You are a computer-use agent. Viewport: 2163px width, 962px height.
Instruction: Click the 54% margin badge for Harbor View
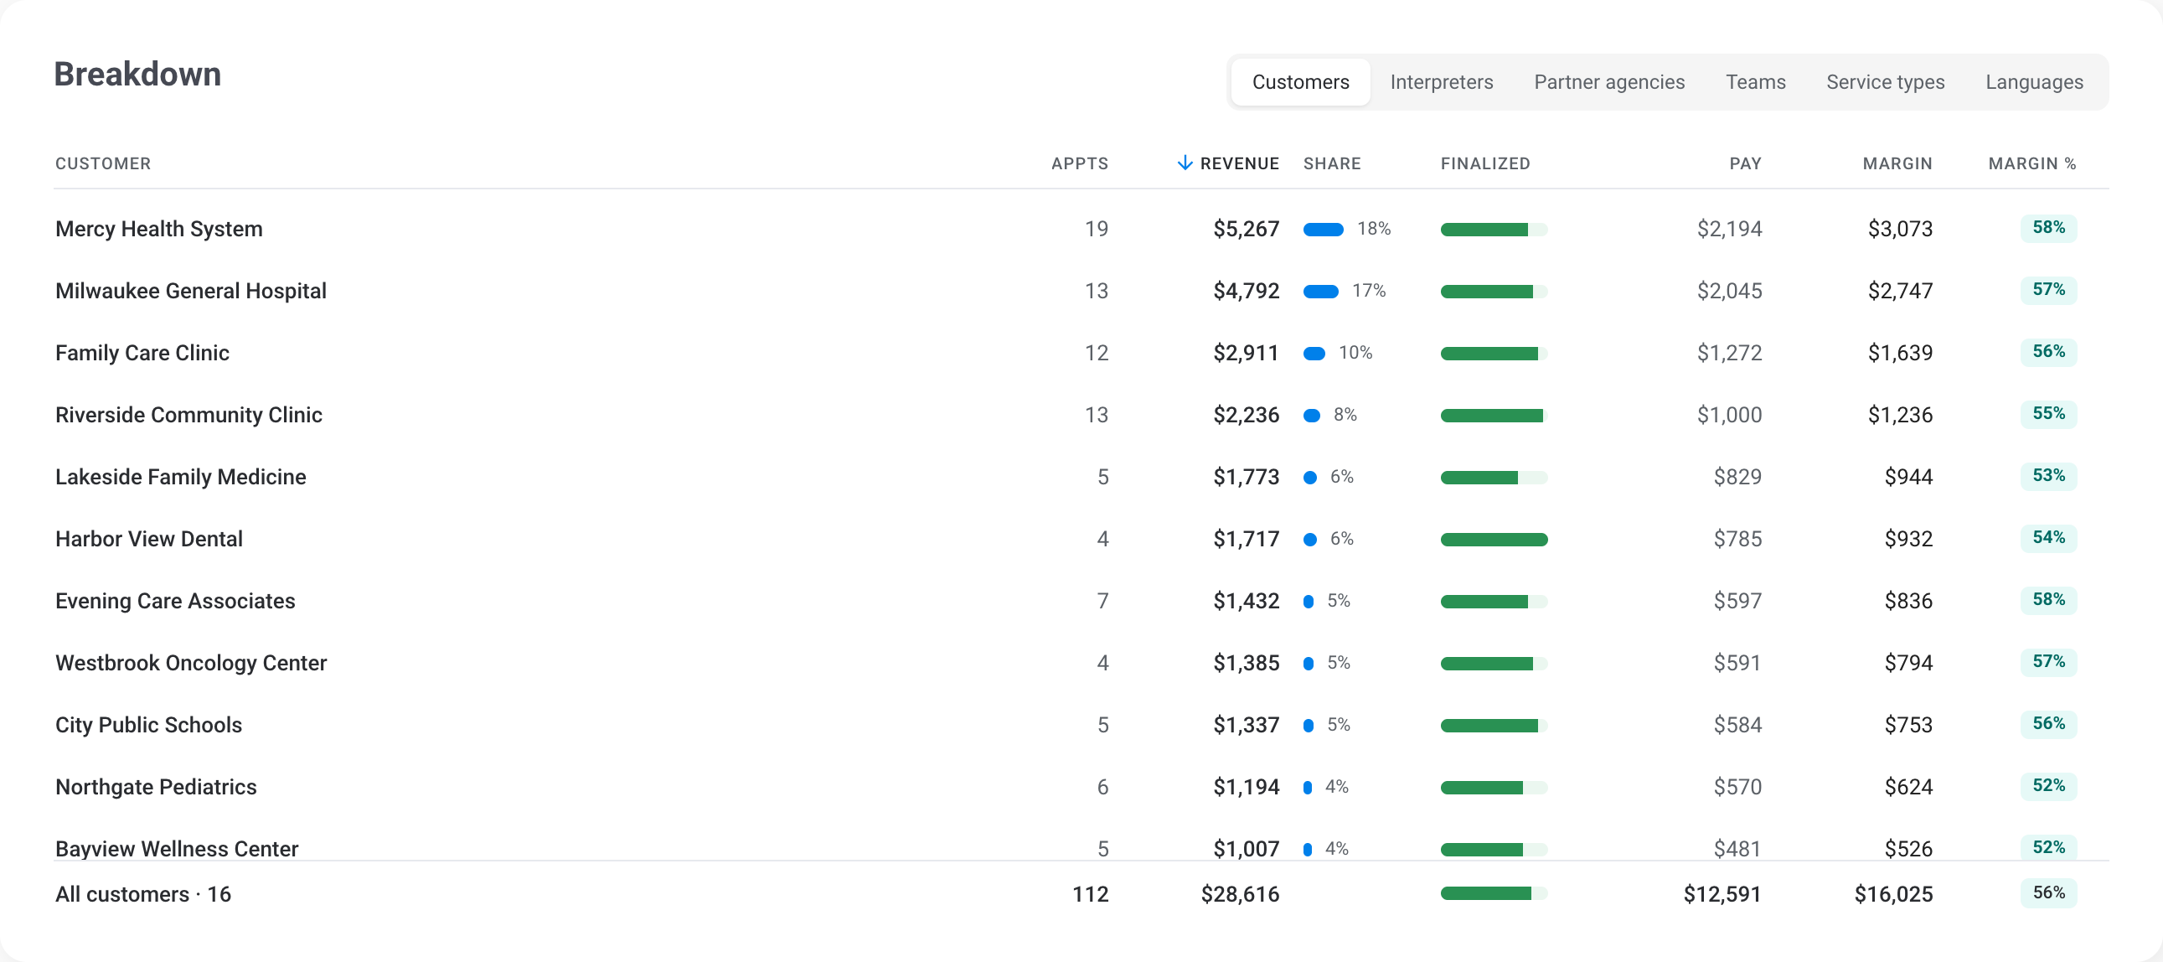coord(2048,538)
